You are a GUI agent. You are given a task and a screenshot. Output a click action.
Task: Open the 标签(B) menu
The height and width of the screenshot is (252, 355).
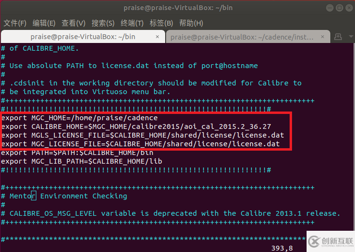pos(161,23)
